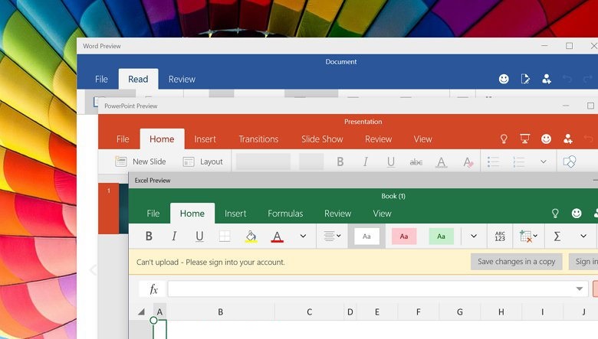Toggle Bold in Excel ribbon
The height and width of the screenshot is (339, 598).
[149, 236]
